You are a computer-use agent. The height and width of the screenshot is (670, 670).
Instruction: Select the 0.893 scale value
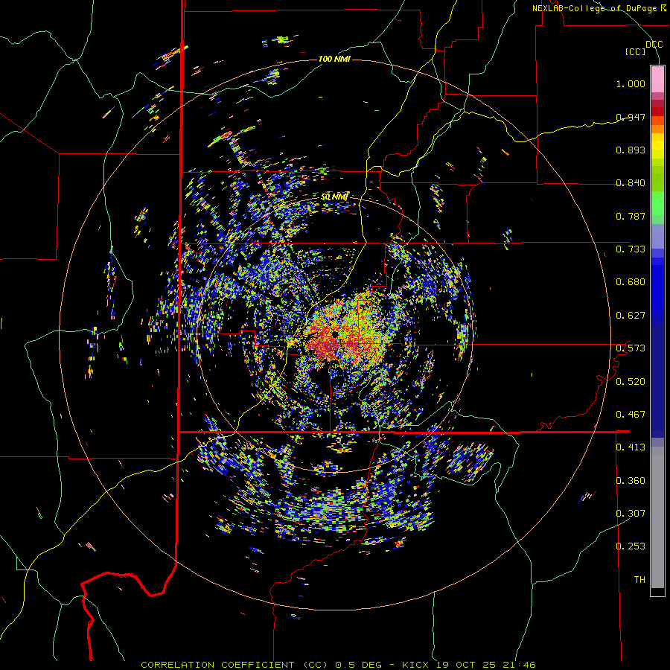[631, 150]
